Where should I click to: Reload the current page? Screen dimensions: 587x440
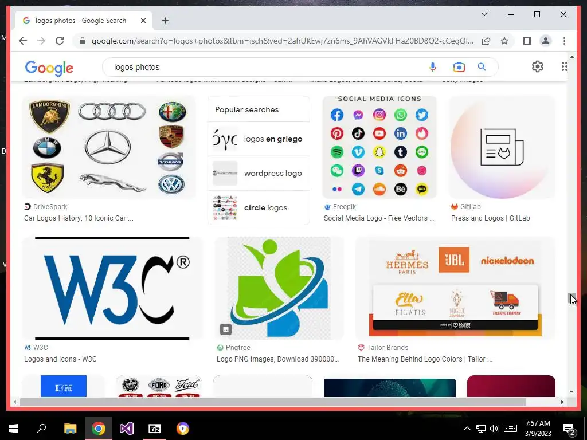point(60,41)
